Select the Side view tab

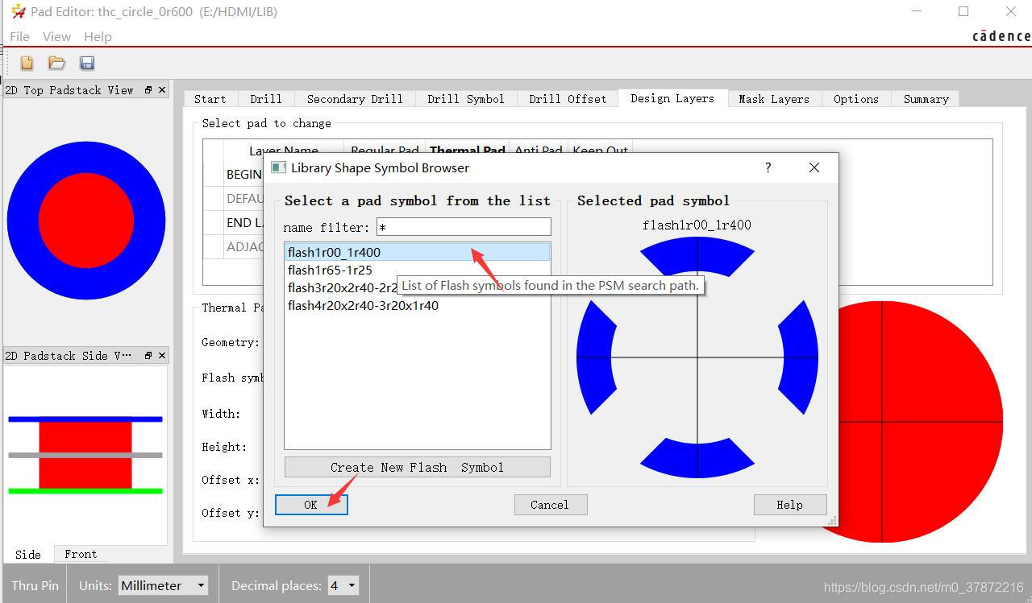tap(28, 554)
